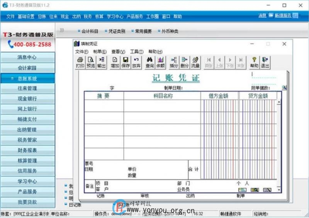Open 帮助(H) menu in voucher window

(x=155, y=52)
